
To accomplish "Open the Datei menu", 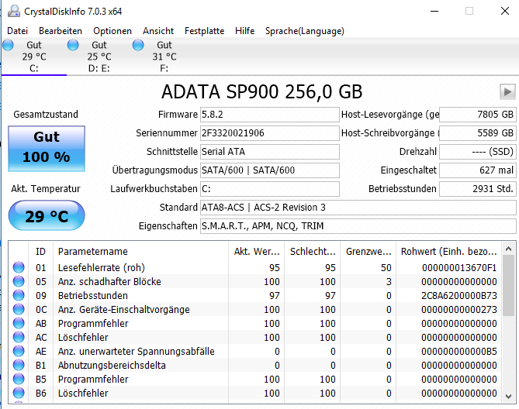I will [18, 31].
